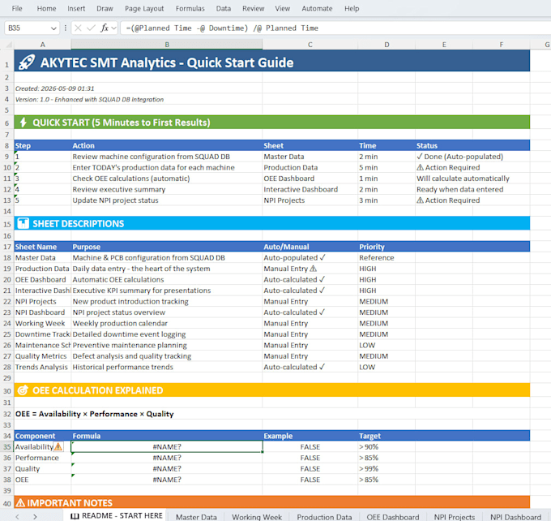Open the Review ribbon tab
Viewport: 551px width, 521px height.
[x=254, y=8]
